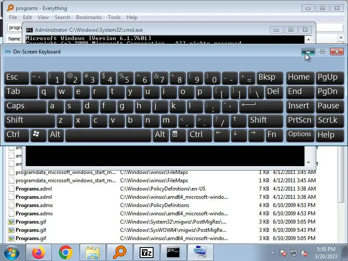Click the Help key on keyboard
Screen dimensions: 348x261
coord(330,135)
